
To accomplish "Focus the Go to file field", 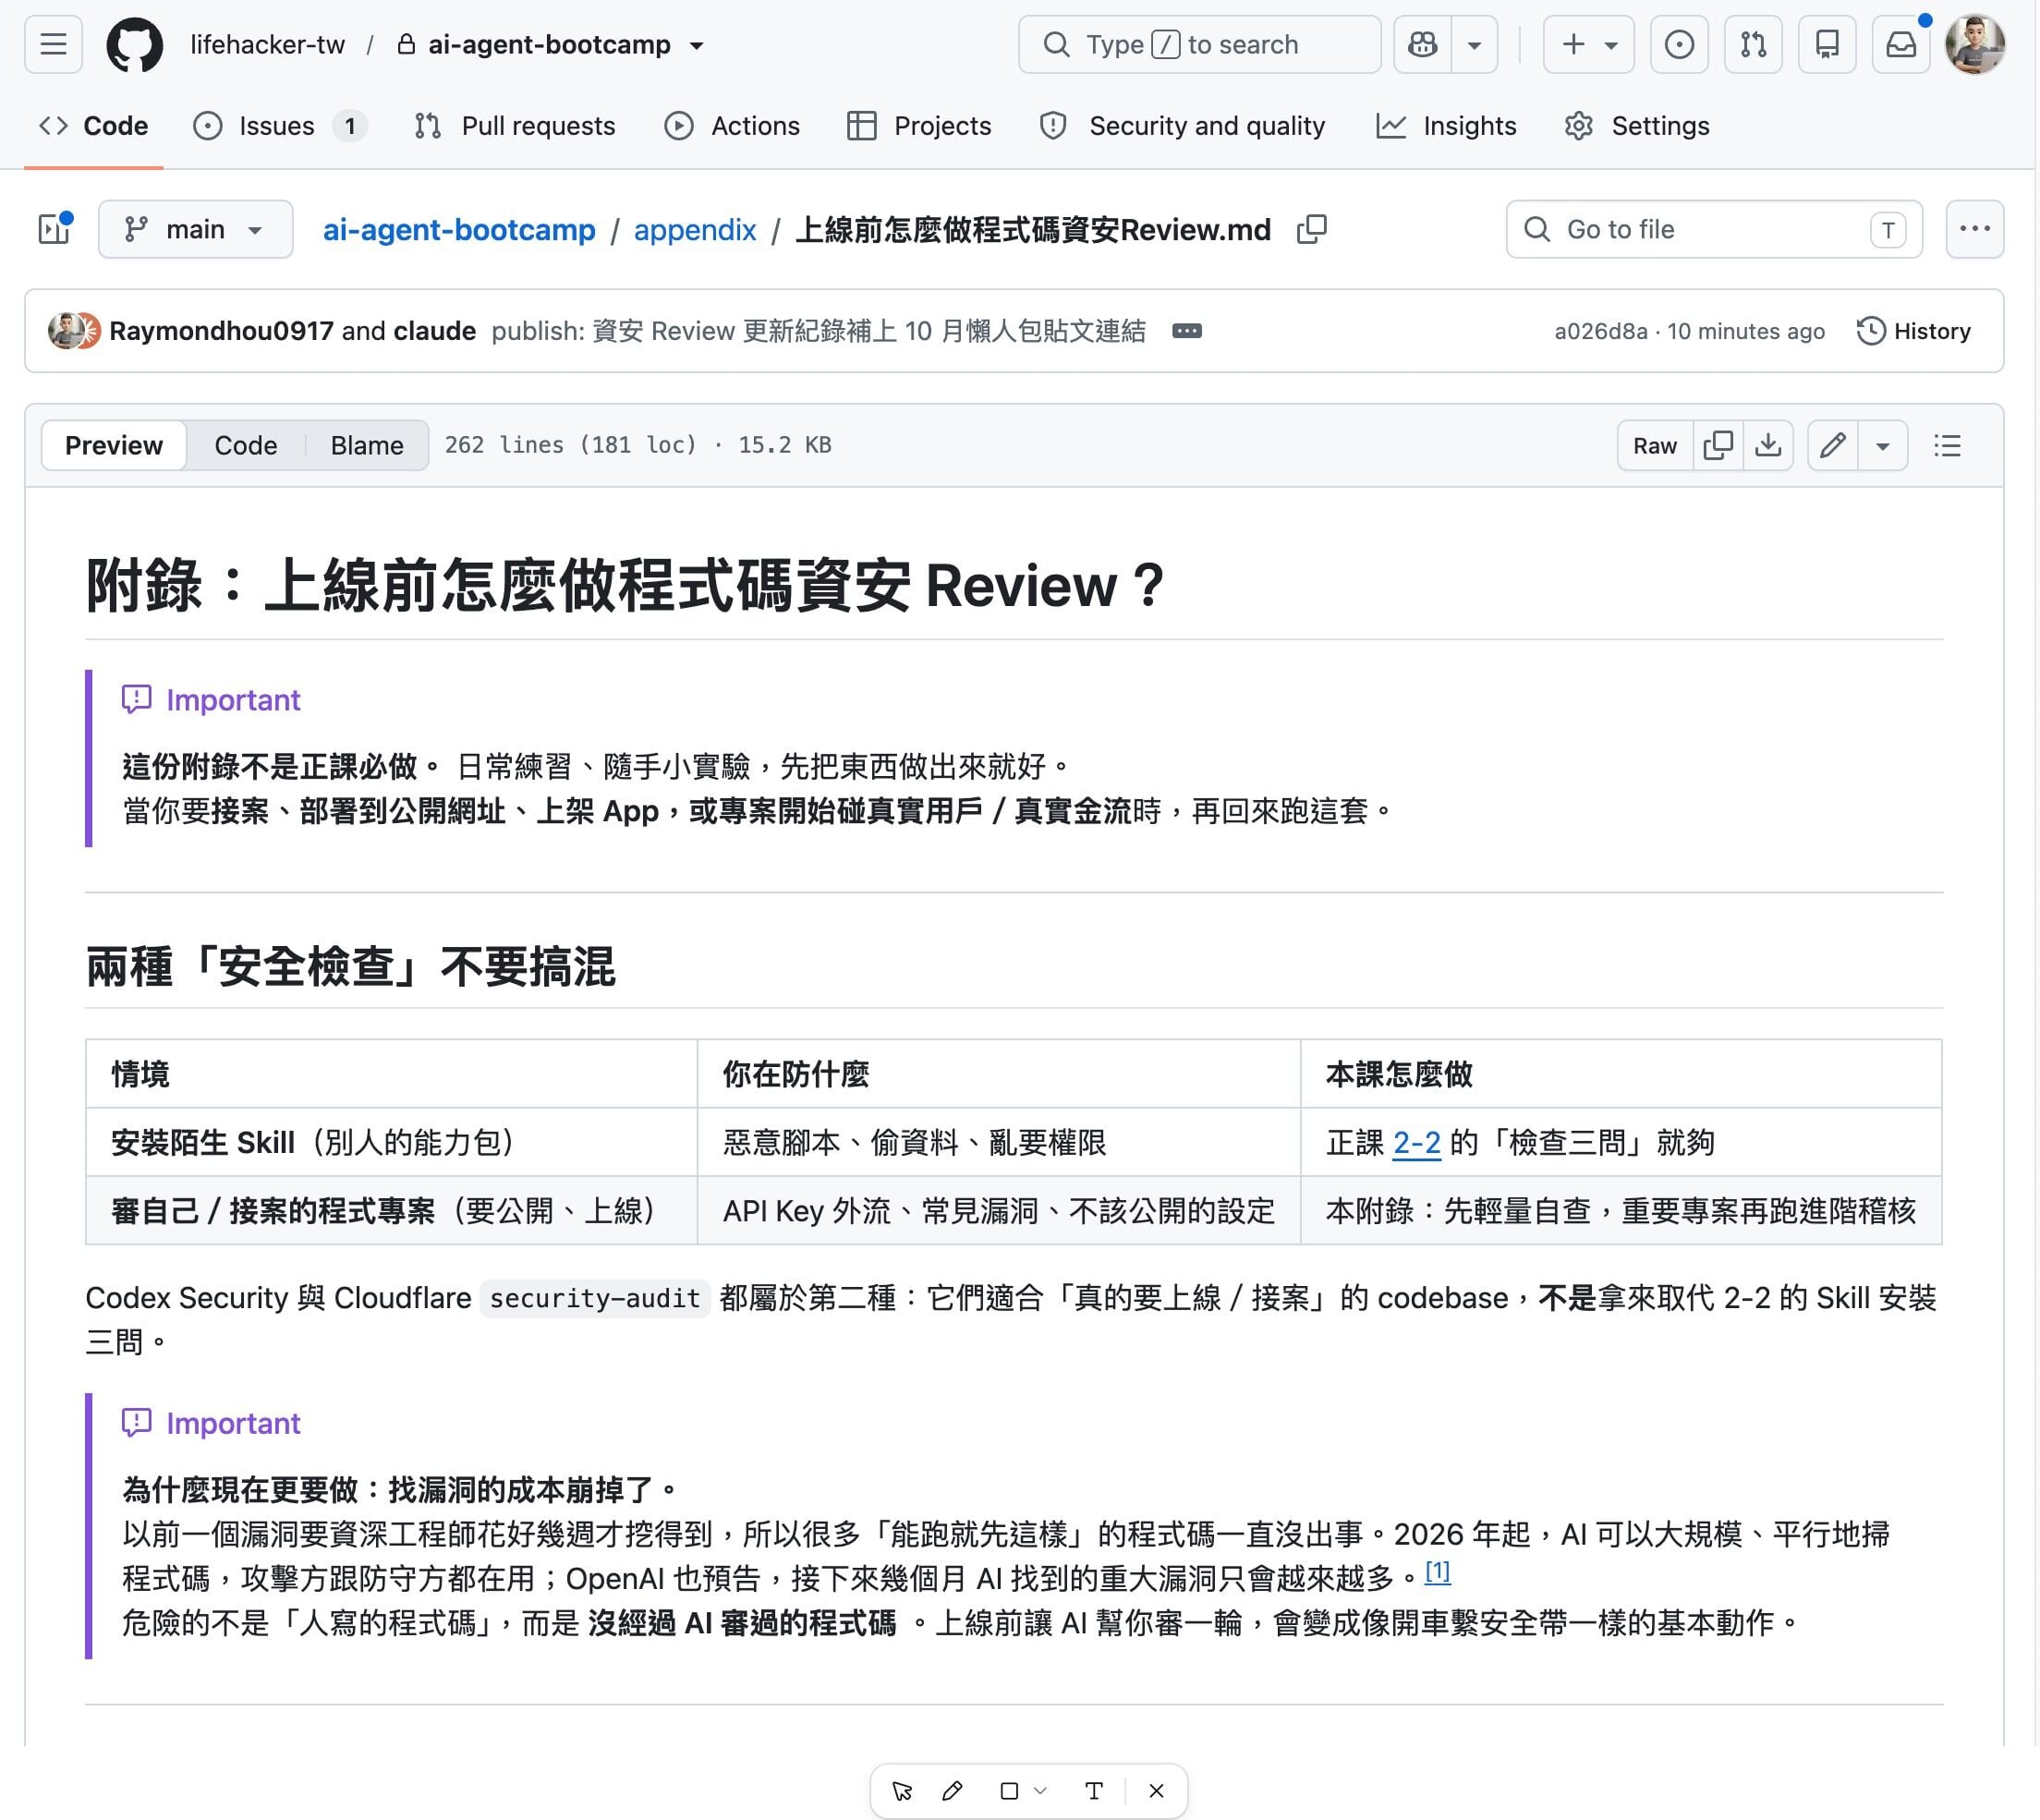I will 1714,229.
